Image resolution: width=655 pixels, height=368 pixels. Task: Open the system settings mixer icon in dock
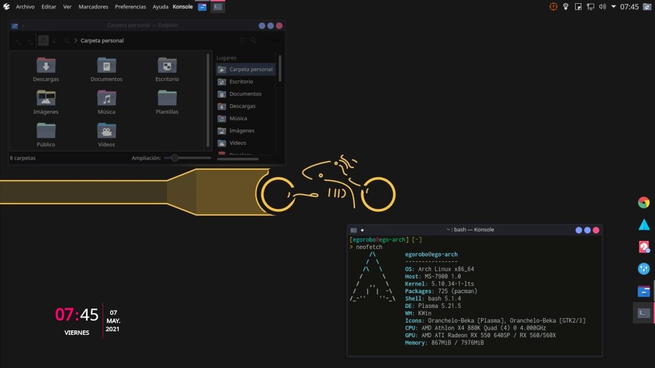coord(643,269)
